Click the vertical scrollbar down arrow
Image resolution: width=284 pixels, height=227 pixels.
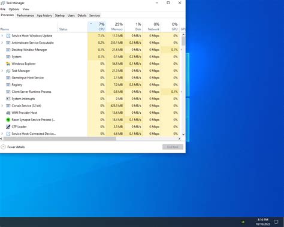pos(183,134)
